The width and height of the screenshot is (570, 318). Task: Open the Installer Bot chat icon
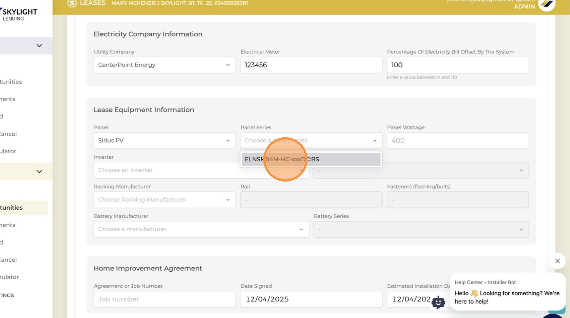tap(438, 302)
